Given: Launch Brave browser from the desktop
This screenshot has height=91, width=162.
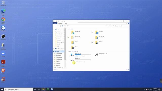Looking at the screenshot, I should 3,71.
